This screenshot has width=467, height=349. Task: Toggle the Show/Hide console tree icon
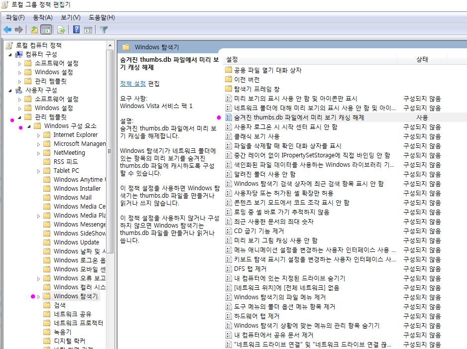pyautogui.click(x=46, y=29)
